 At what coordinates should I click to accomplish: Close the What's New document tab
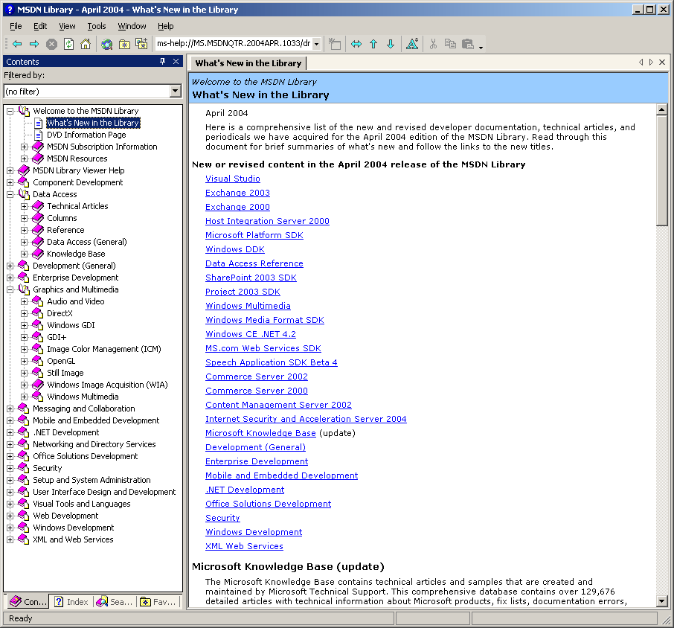point(662,63)
